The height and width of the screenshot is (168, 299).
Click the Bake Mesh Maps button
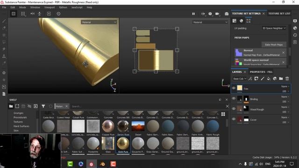pyautogui.click(x=274, y=45)
